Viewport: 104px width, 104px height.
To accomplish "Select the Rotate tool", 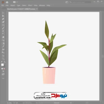I will tap(3, 34).
